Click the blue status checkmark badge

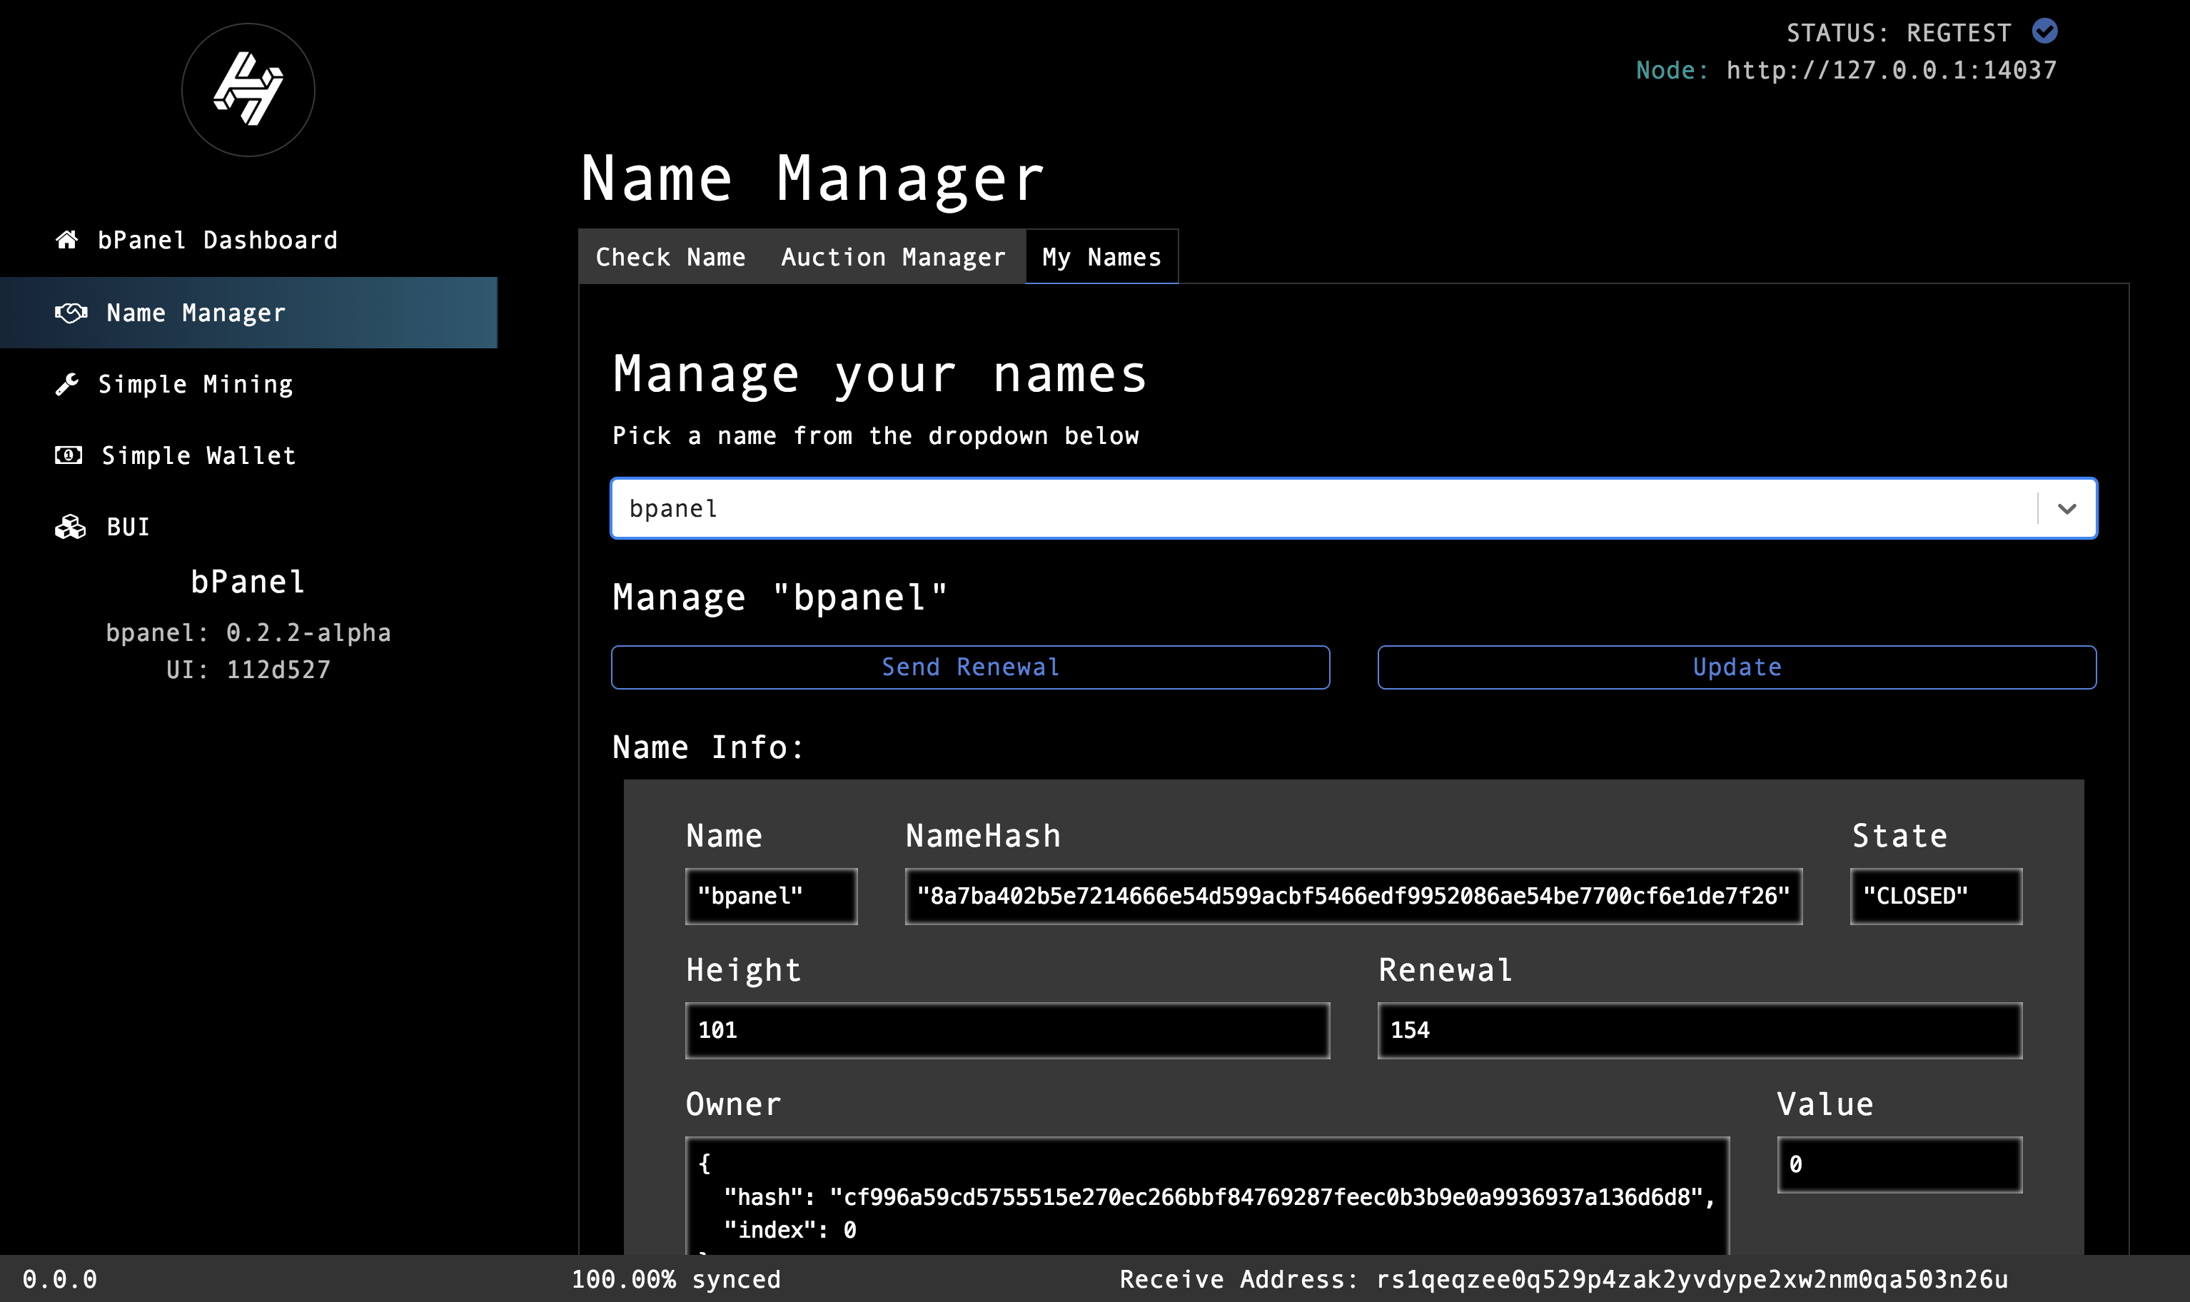[x=2044, y=31]
